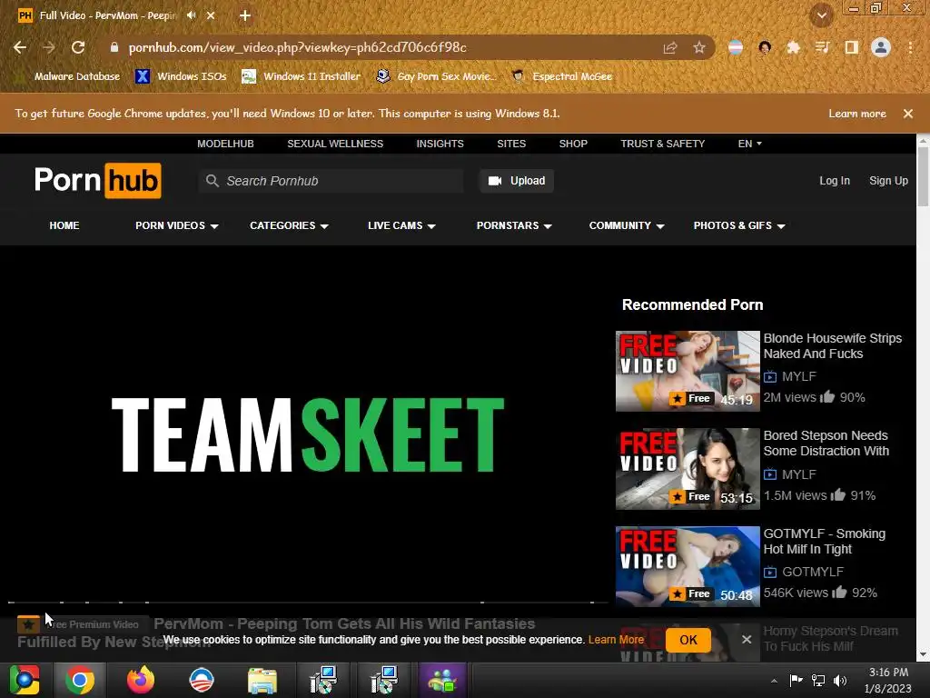Go to the HOME nav item
The width and height of the screenshot is (930, 698).
[64, 225]
